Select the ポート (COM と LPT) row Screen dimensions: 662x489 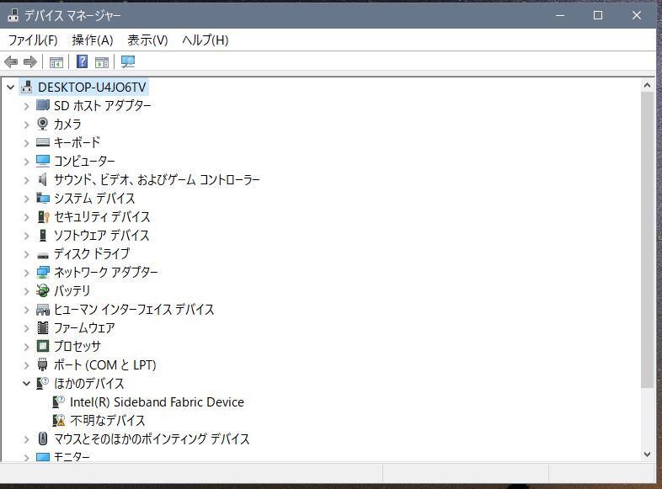pyautogui.click(x=104, y=365)
